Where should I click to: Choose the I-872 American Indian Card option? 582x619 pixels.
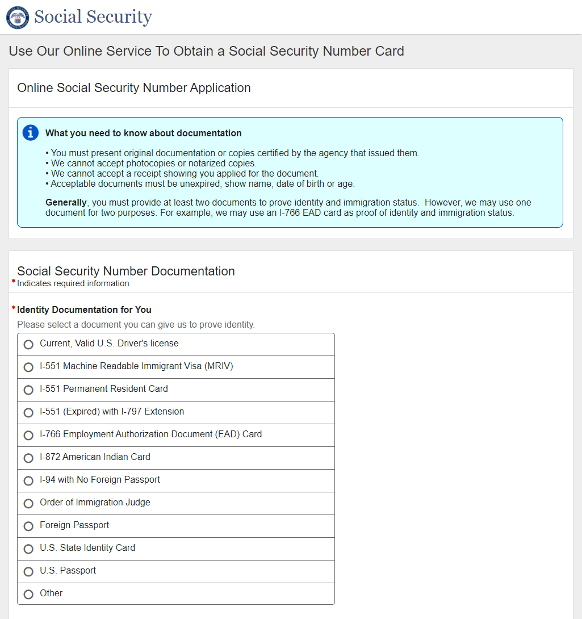pyautogui.click(x=28, y=458)
